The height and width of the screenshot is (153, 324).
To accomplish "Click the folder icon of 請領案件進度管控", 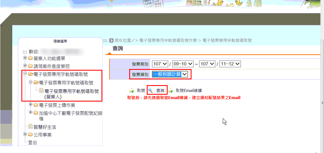I will coord(30,66).
